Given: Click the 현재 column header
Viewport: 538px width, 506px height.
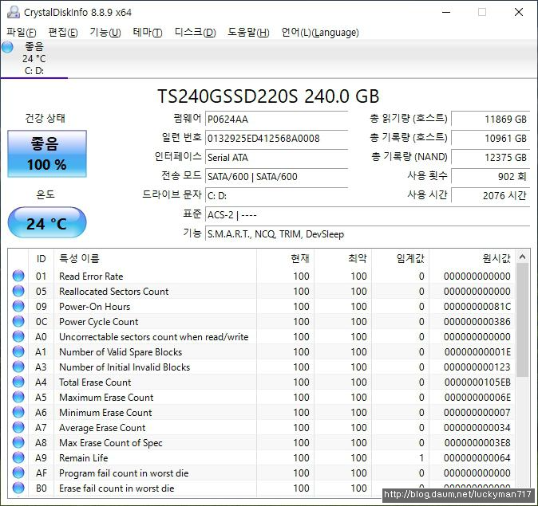Looking at the screenshot, I should point(285,259).
